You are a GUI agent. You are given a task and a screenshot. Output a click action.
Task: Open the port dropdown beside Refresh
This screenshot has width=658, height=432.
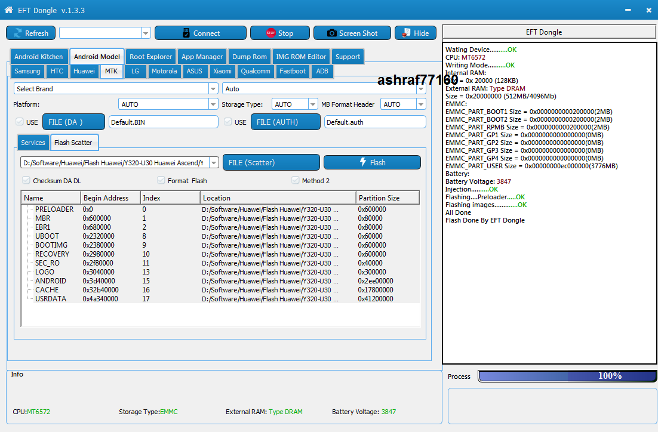(x=146, y=33)
